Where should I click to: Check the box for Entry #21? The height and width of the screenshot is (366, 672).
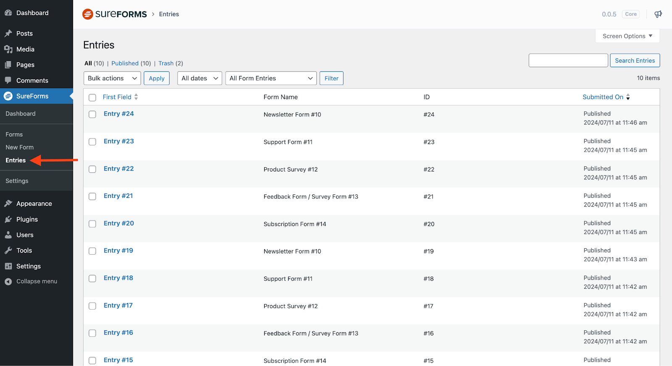[92, 196]
